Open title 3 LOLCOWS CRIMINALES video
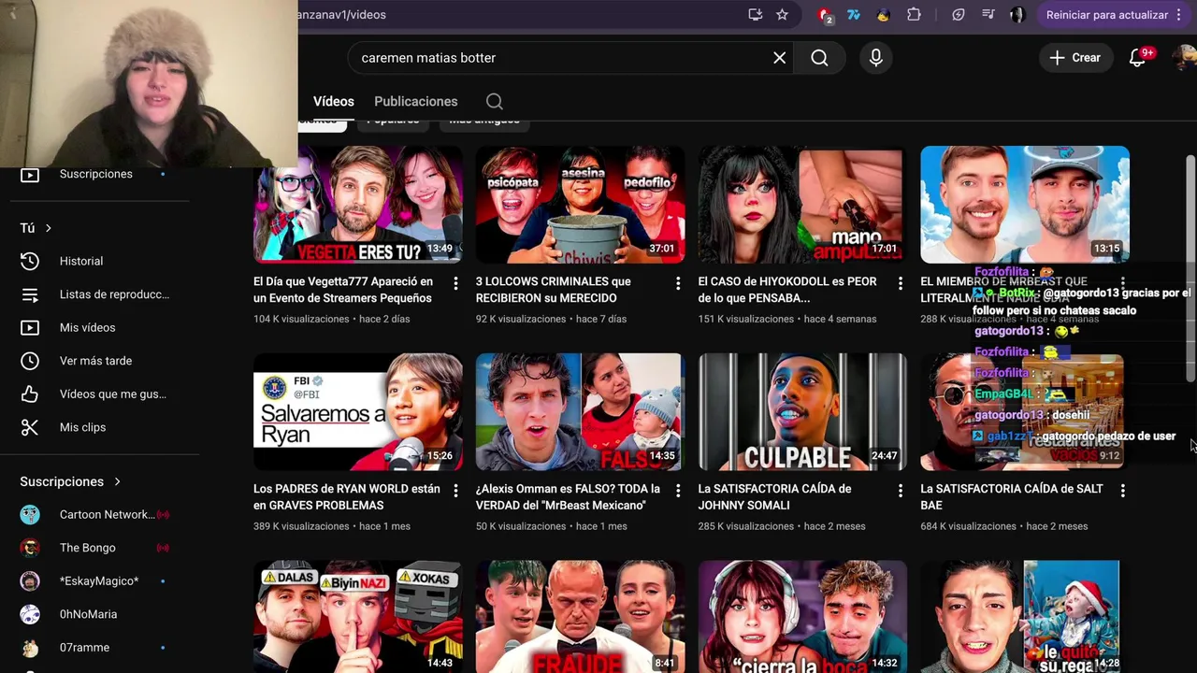The height and width of the screenshot is (673, 1197). [554, 290]
